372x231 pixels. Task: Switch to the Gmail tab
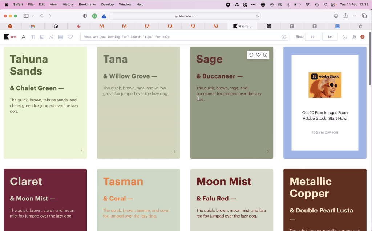(x=33, y=27)
